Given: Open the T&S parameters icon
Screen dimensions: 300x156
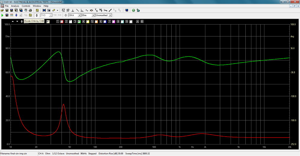Looking at the screenshot, I should (x=96, y=10).
